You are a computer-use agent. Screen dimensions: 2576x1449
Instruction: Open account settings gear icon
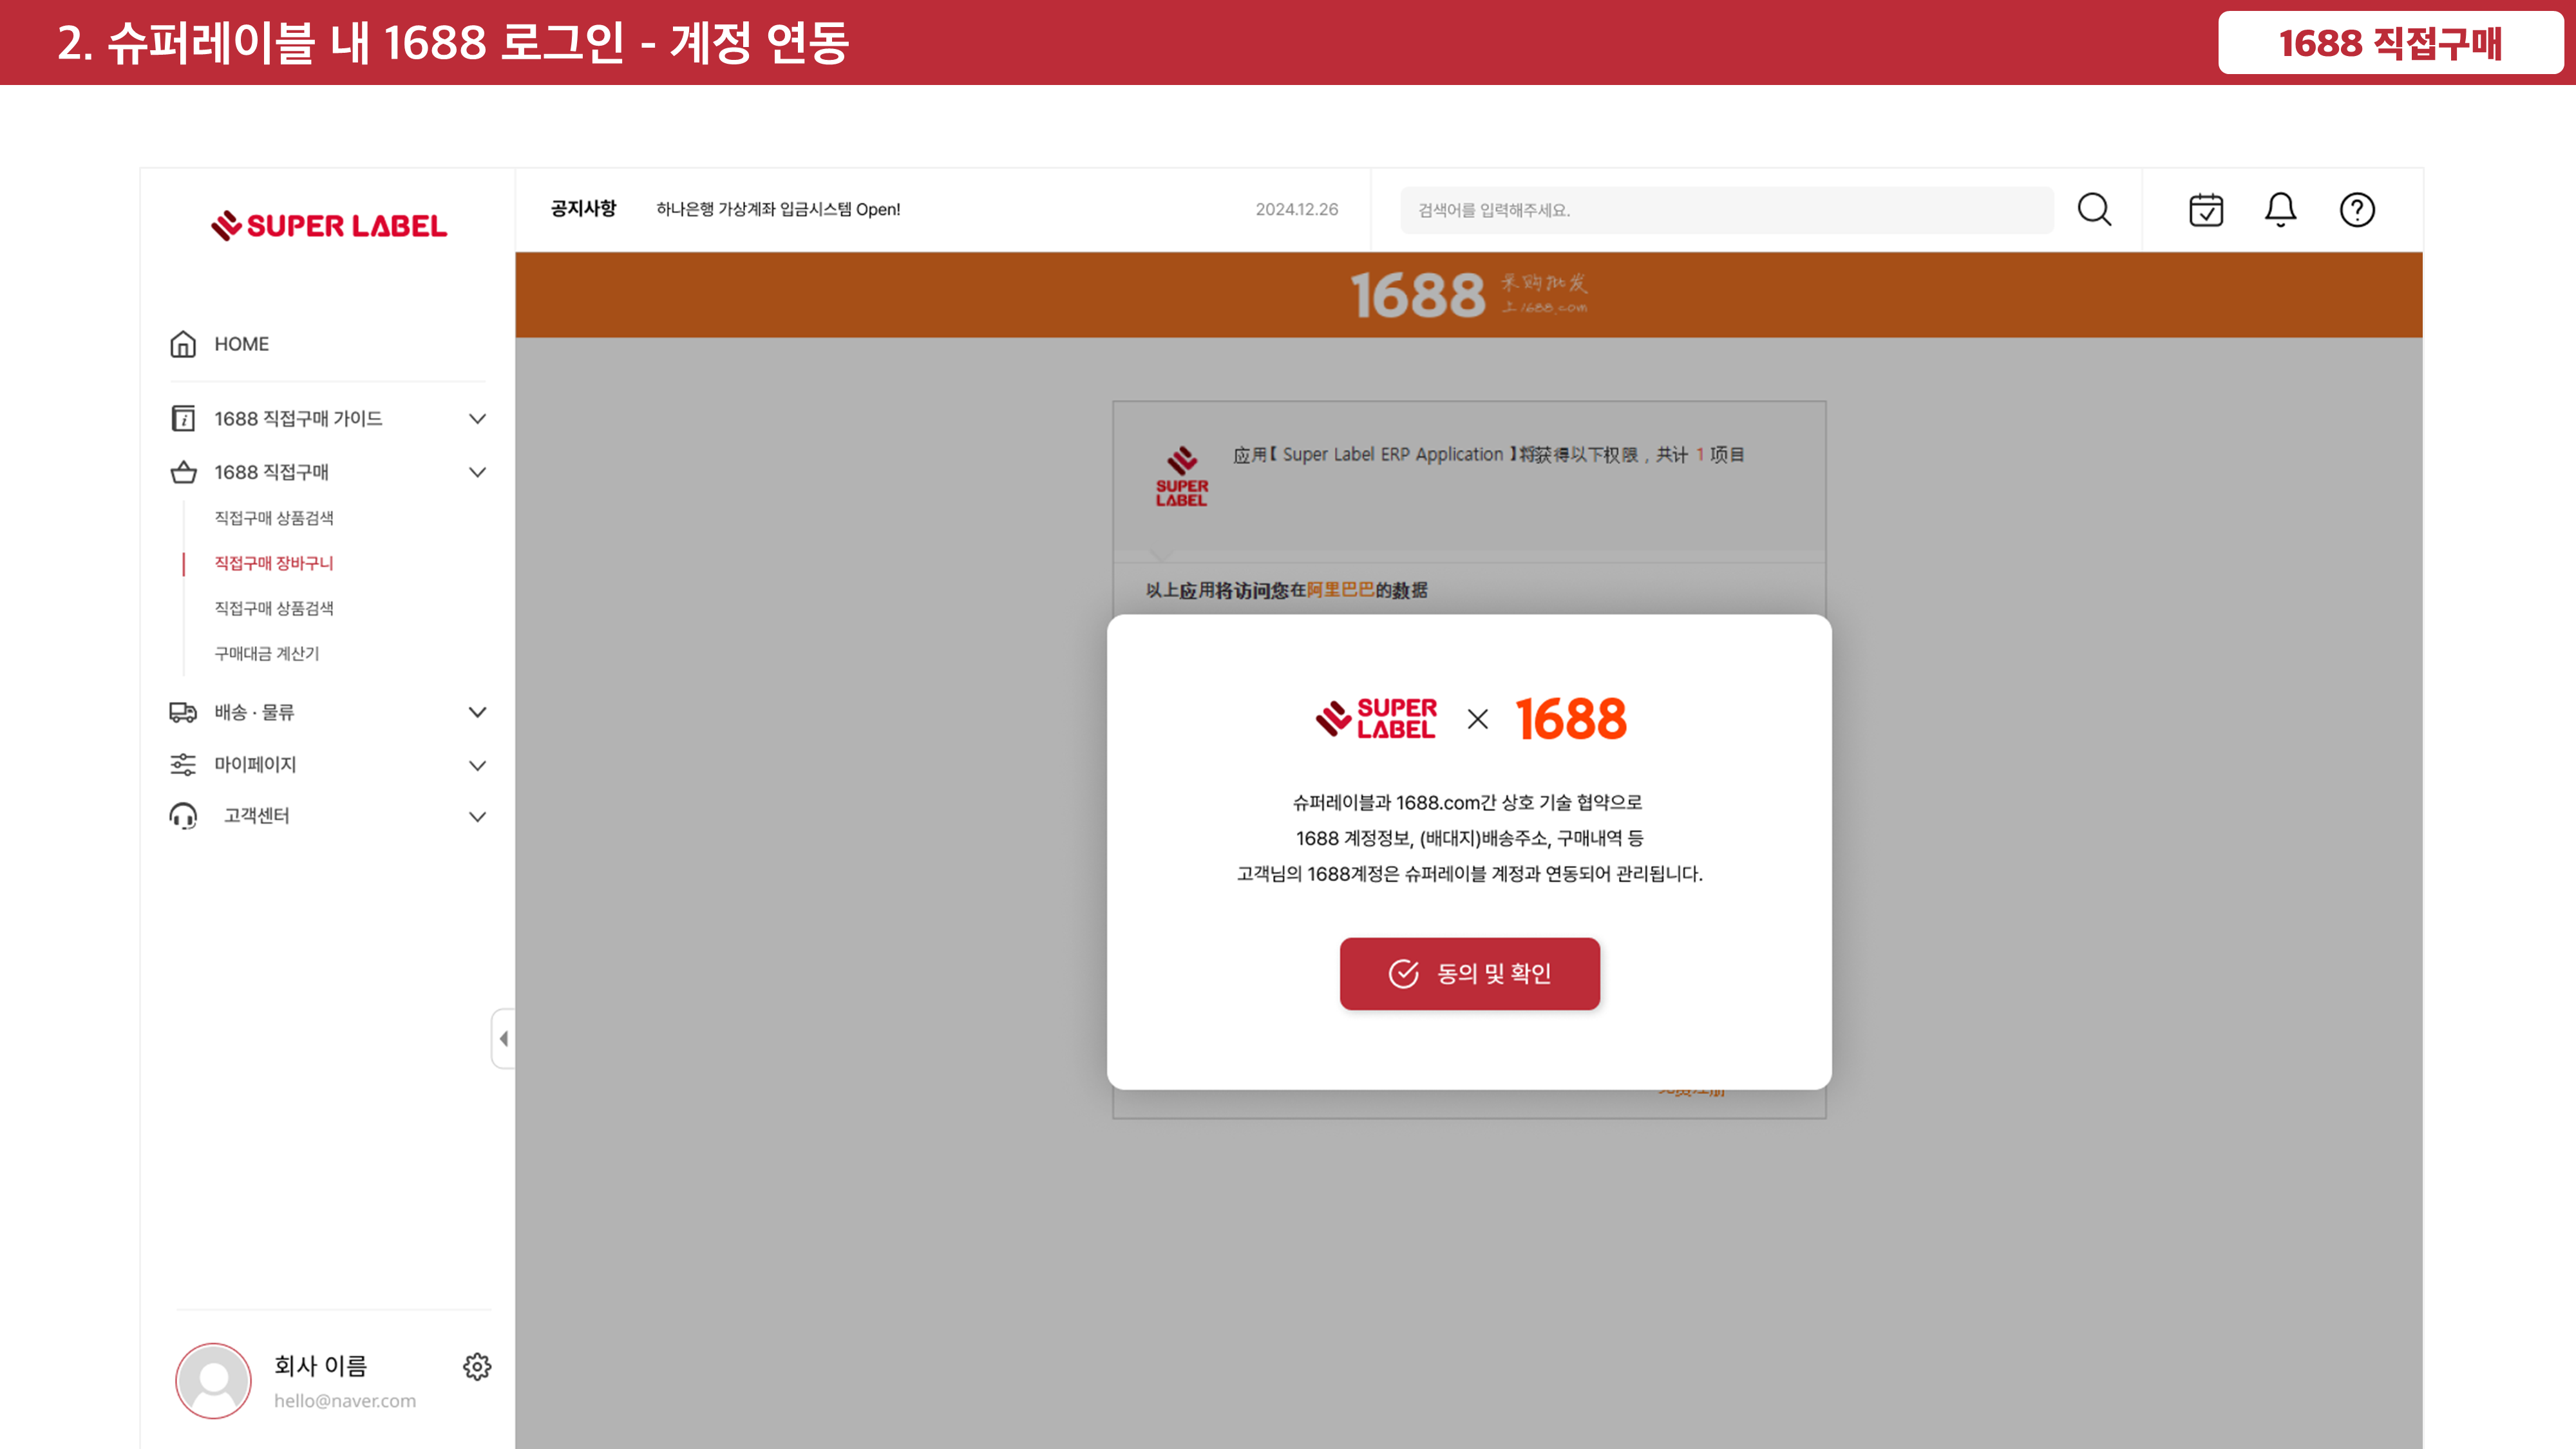[x=477, y=1367]
